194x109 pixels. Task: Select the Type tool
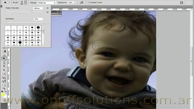pyautogui.click(x=4, y=66)
